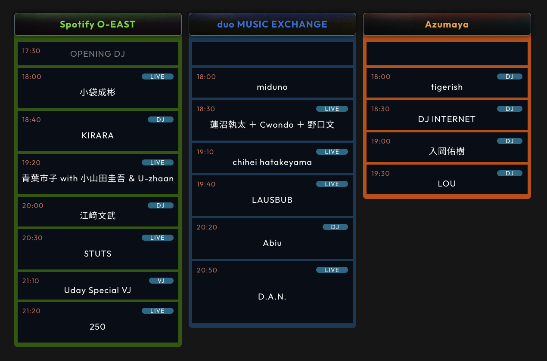Click the LIVE badge on D.A.N. slot

pyautogui.click(x=332, y=270)
